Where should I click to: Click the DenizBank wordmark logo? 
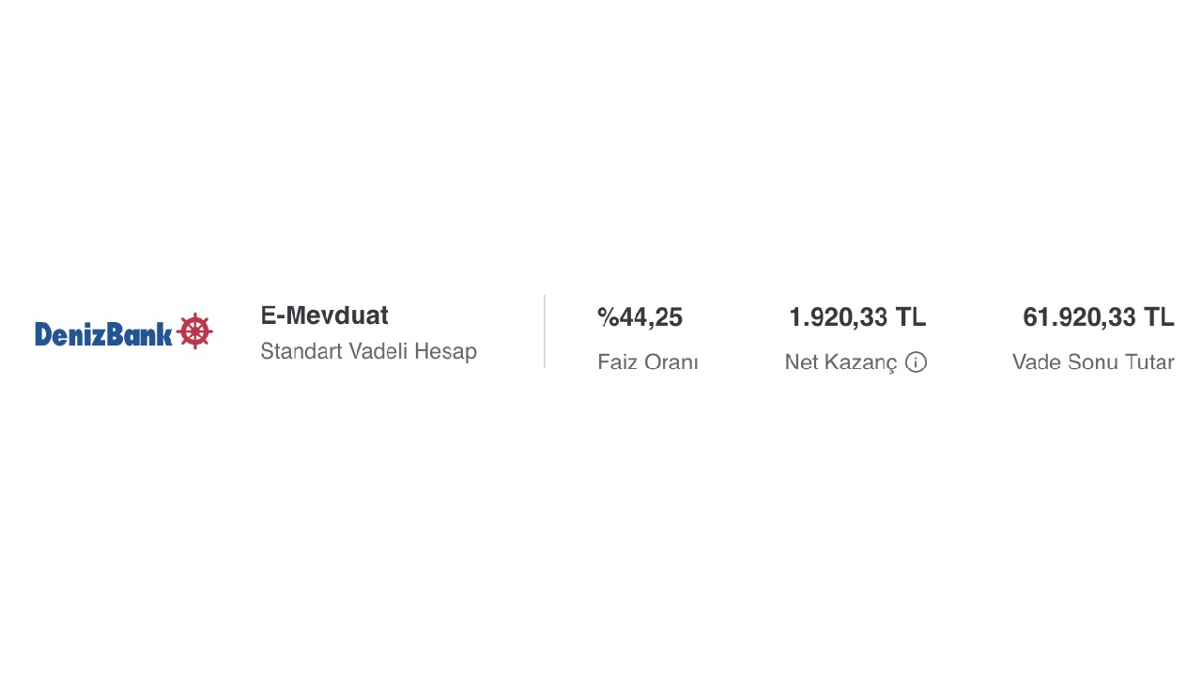click(x=103, y=333)
